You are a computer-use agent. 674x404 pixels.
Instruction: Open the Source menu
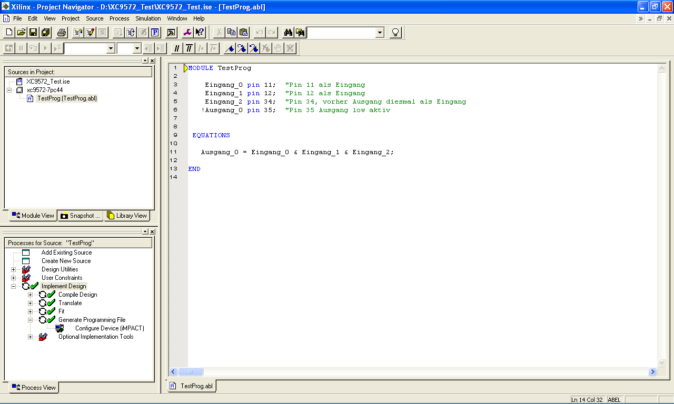[x=95, y=18]
